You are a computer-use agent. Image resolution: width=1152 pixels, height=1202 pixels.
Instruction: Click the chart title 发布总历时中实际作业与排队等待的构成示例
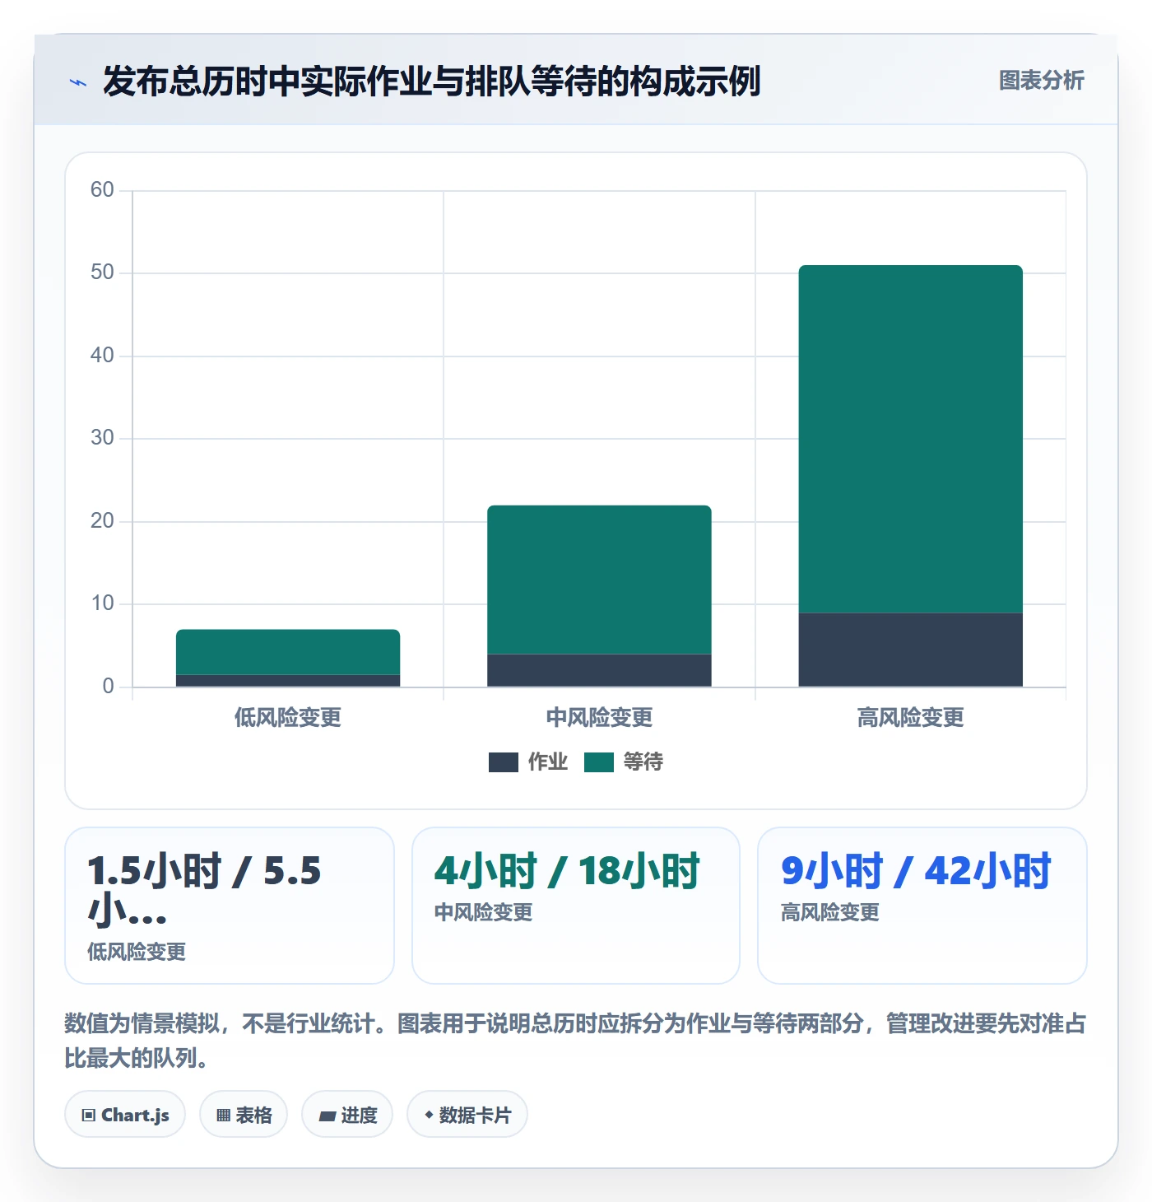click(431, 82)
